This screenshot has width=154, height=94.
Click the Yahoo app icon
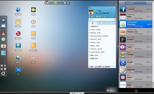coord(123,47)
